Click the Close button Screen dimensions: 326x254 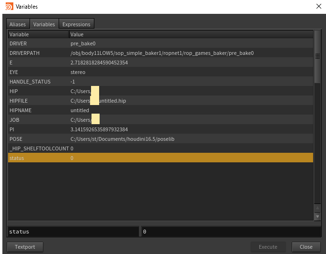[x=306, y=247]
